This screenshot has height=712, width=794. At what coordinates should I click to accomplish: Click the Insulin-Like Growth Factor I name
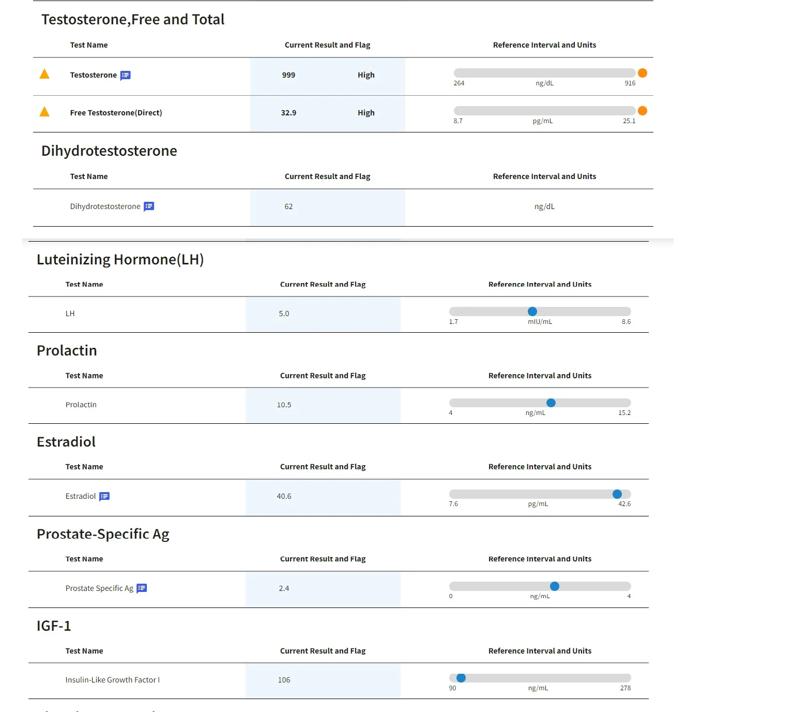[x=113, y=680]
